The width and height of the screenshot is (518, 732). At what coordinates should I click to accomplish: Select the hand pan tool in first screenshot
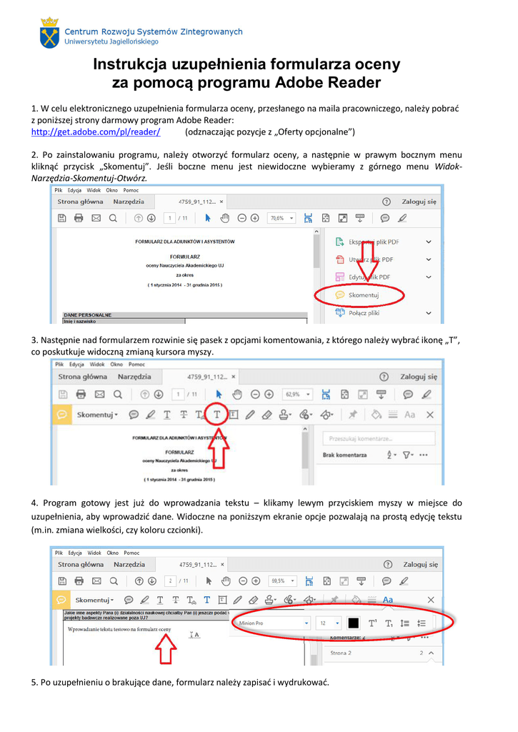tap(224, 218)
